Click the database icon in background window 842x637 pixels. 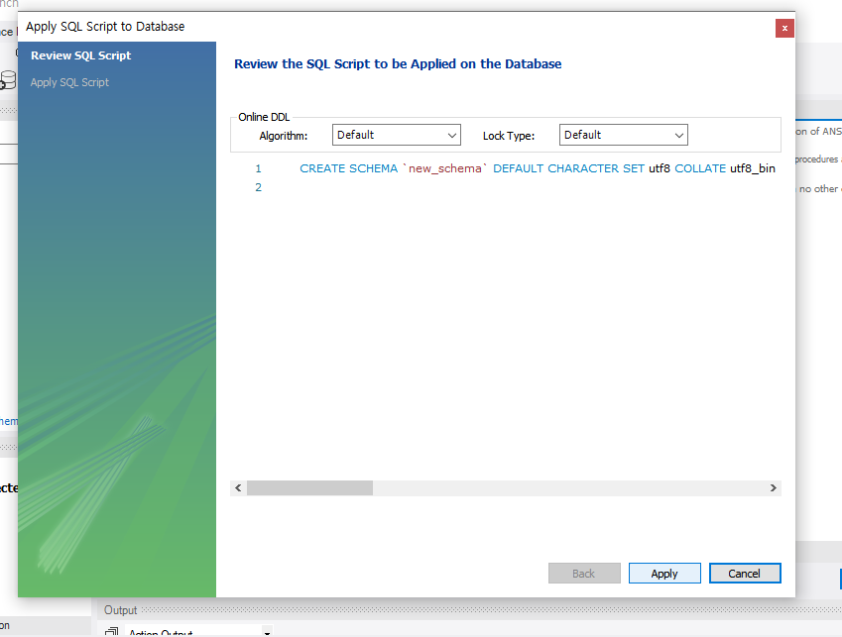coord(8,80)
